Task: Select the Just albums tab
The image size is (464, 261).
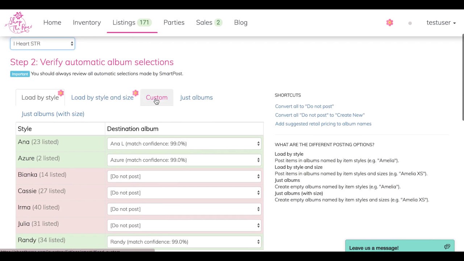Action: tap(196, 98)
